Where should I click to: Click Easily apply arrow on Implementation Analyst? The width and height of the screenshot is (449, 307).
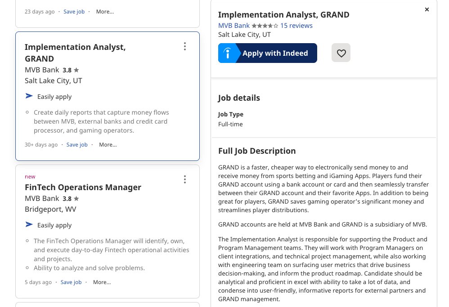coord(29,96)
